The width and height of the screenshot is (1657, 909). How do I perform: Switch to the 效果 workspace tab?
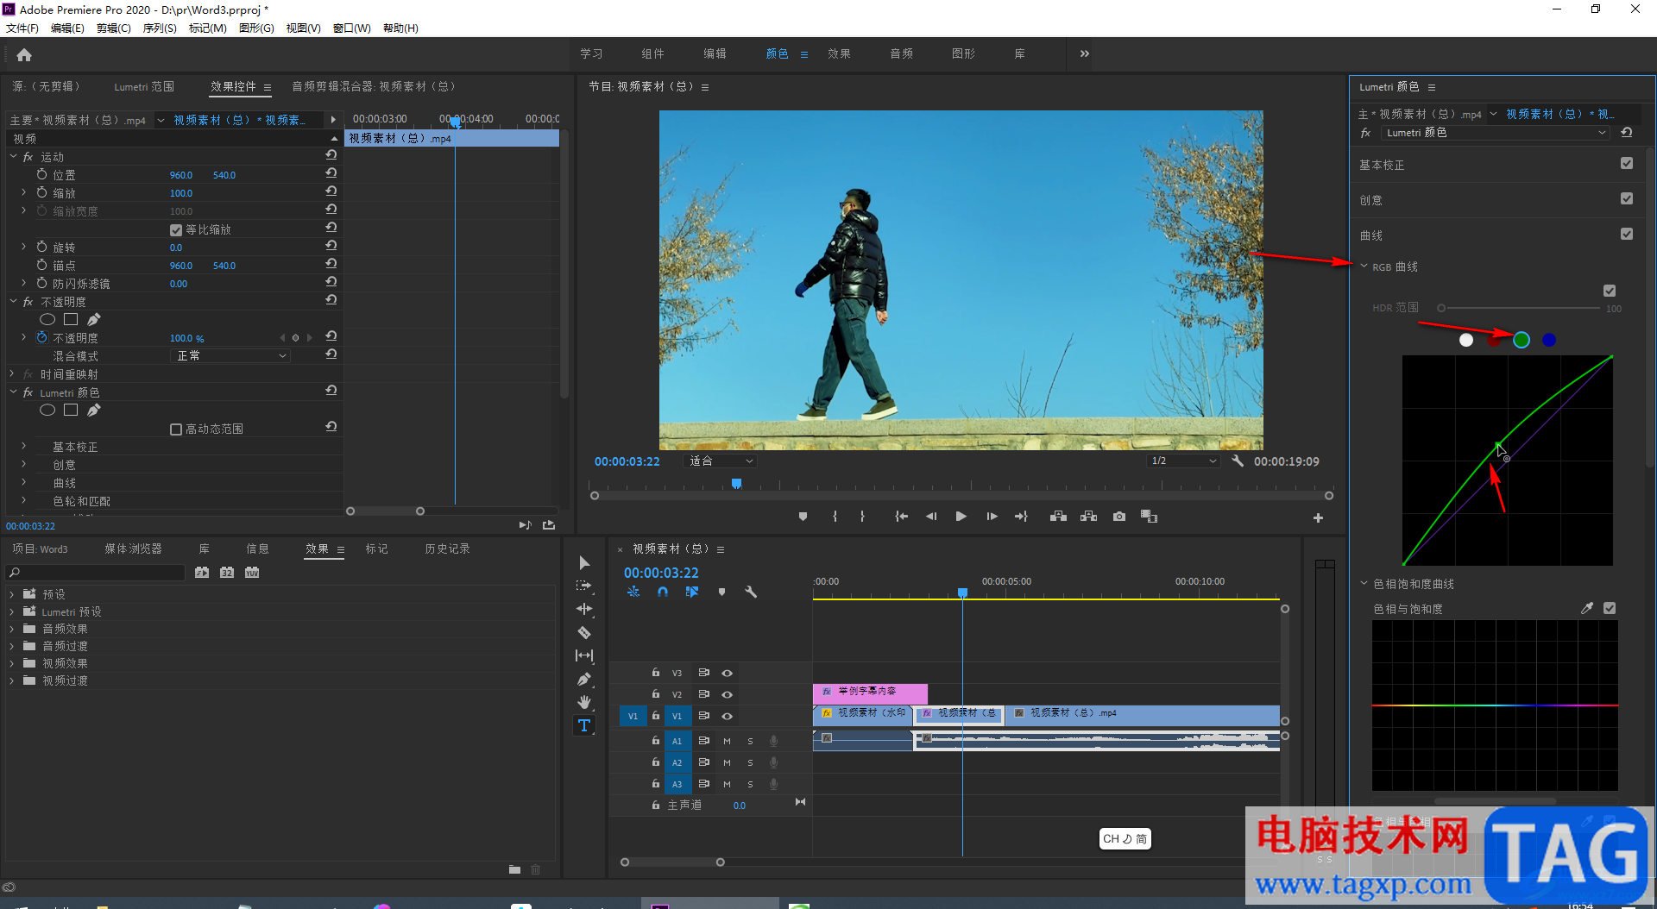tap(839, 53)
